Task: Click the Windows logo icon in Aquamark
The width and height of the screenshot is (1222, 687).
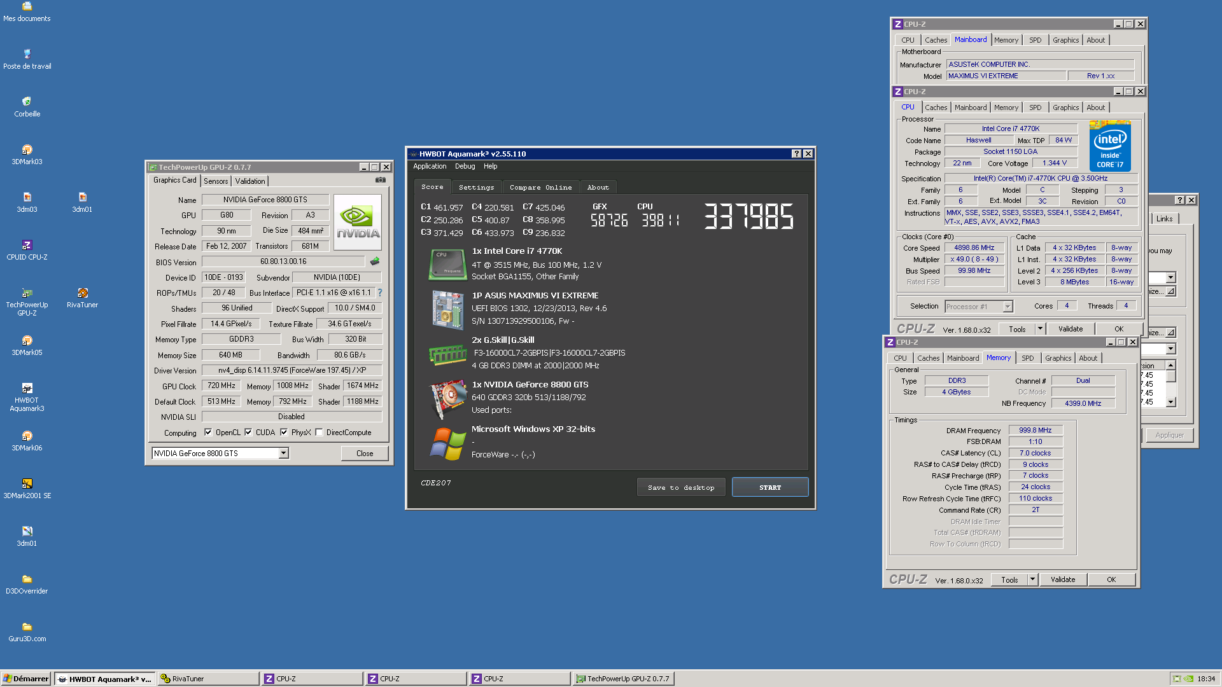Action: click(447, 443)
